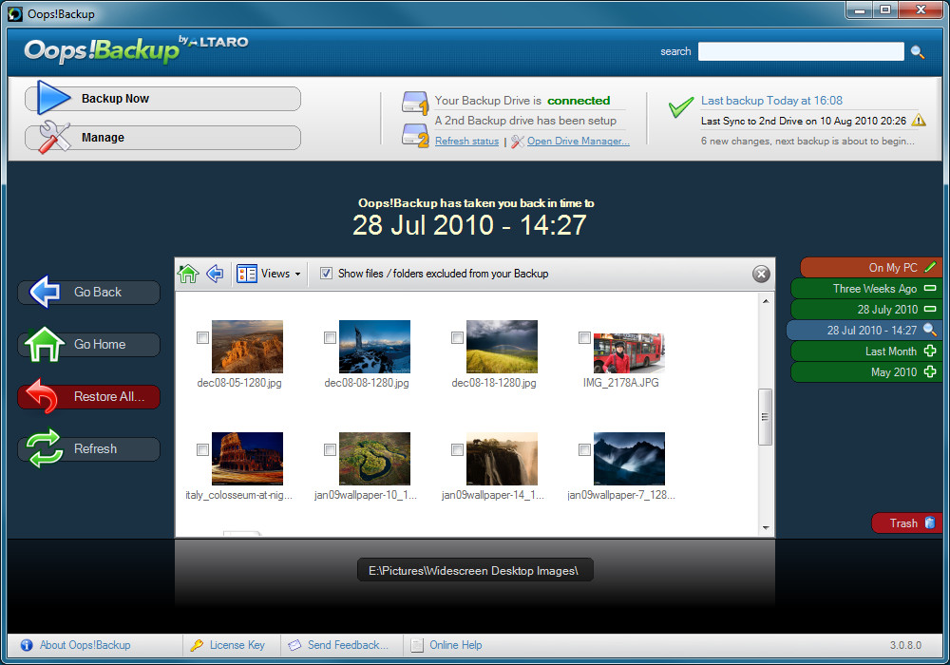
Task: Check the box for jan09wallpaper-14_1...
Action: click(x=457, y=449)
